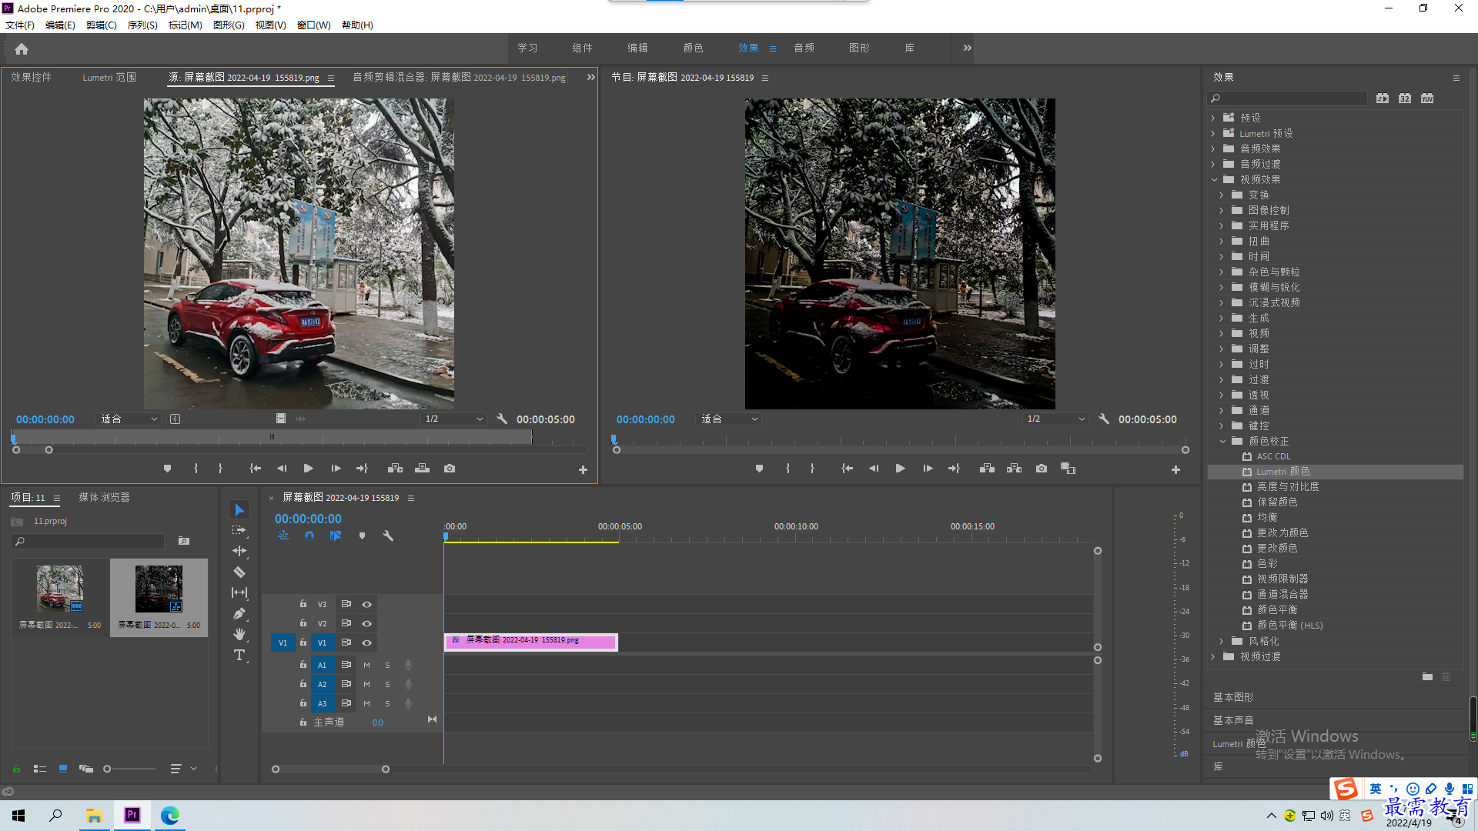1478x831 pixels.
Task: Click 32-bit color effects filter icon
Action: pos(1405,98)
